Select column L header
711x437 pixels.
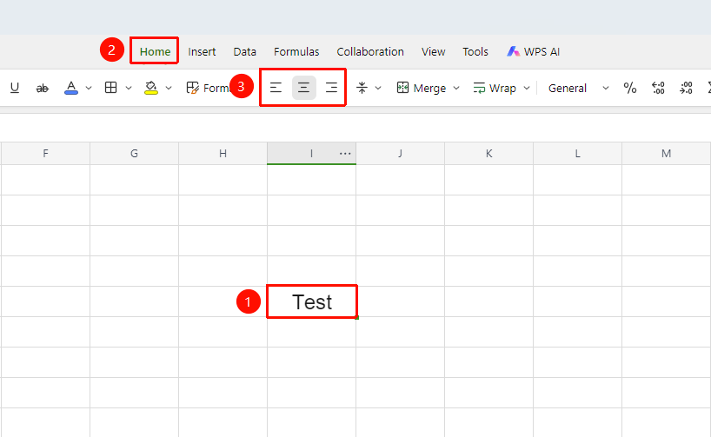[x=577, y=153]
